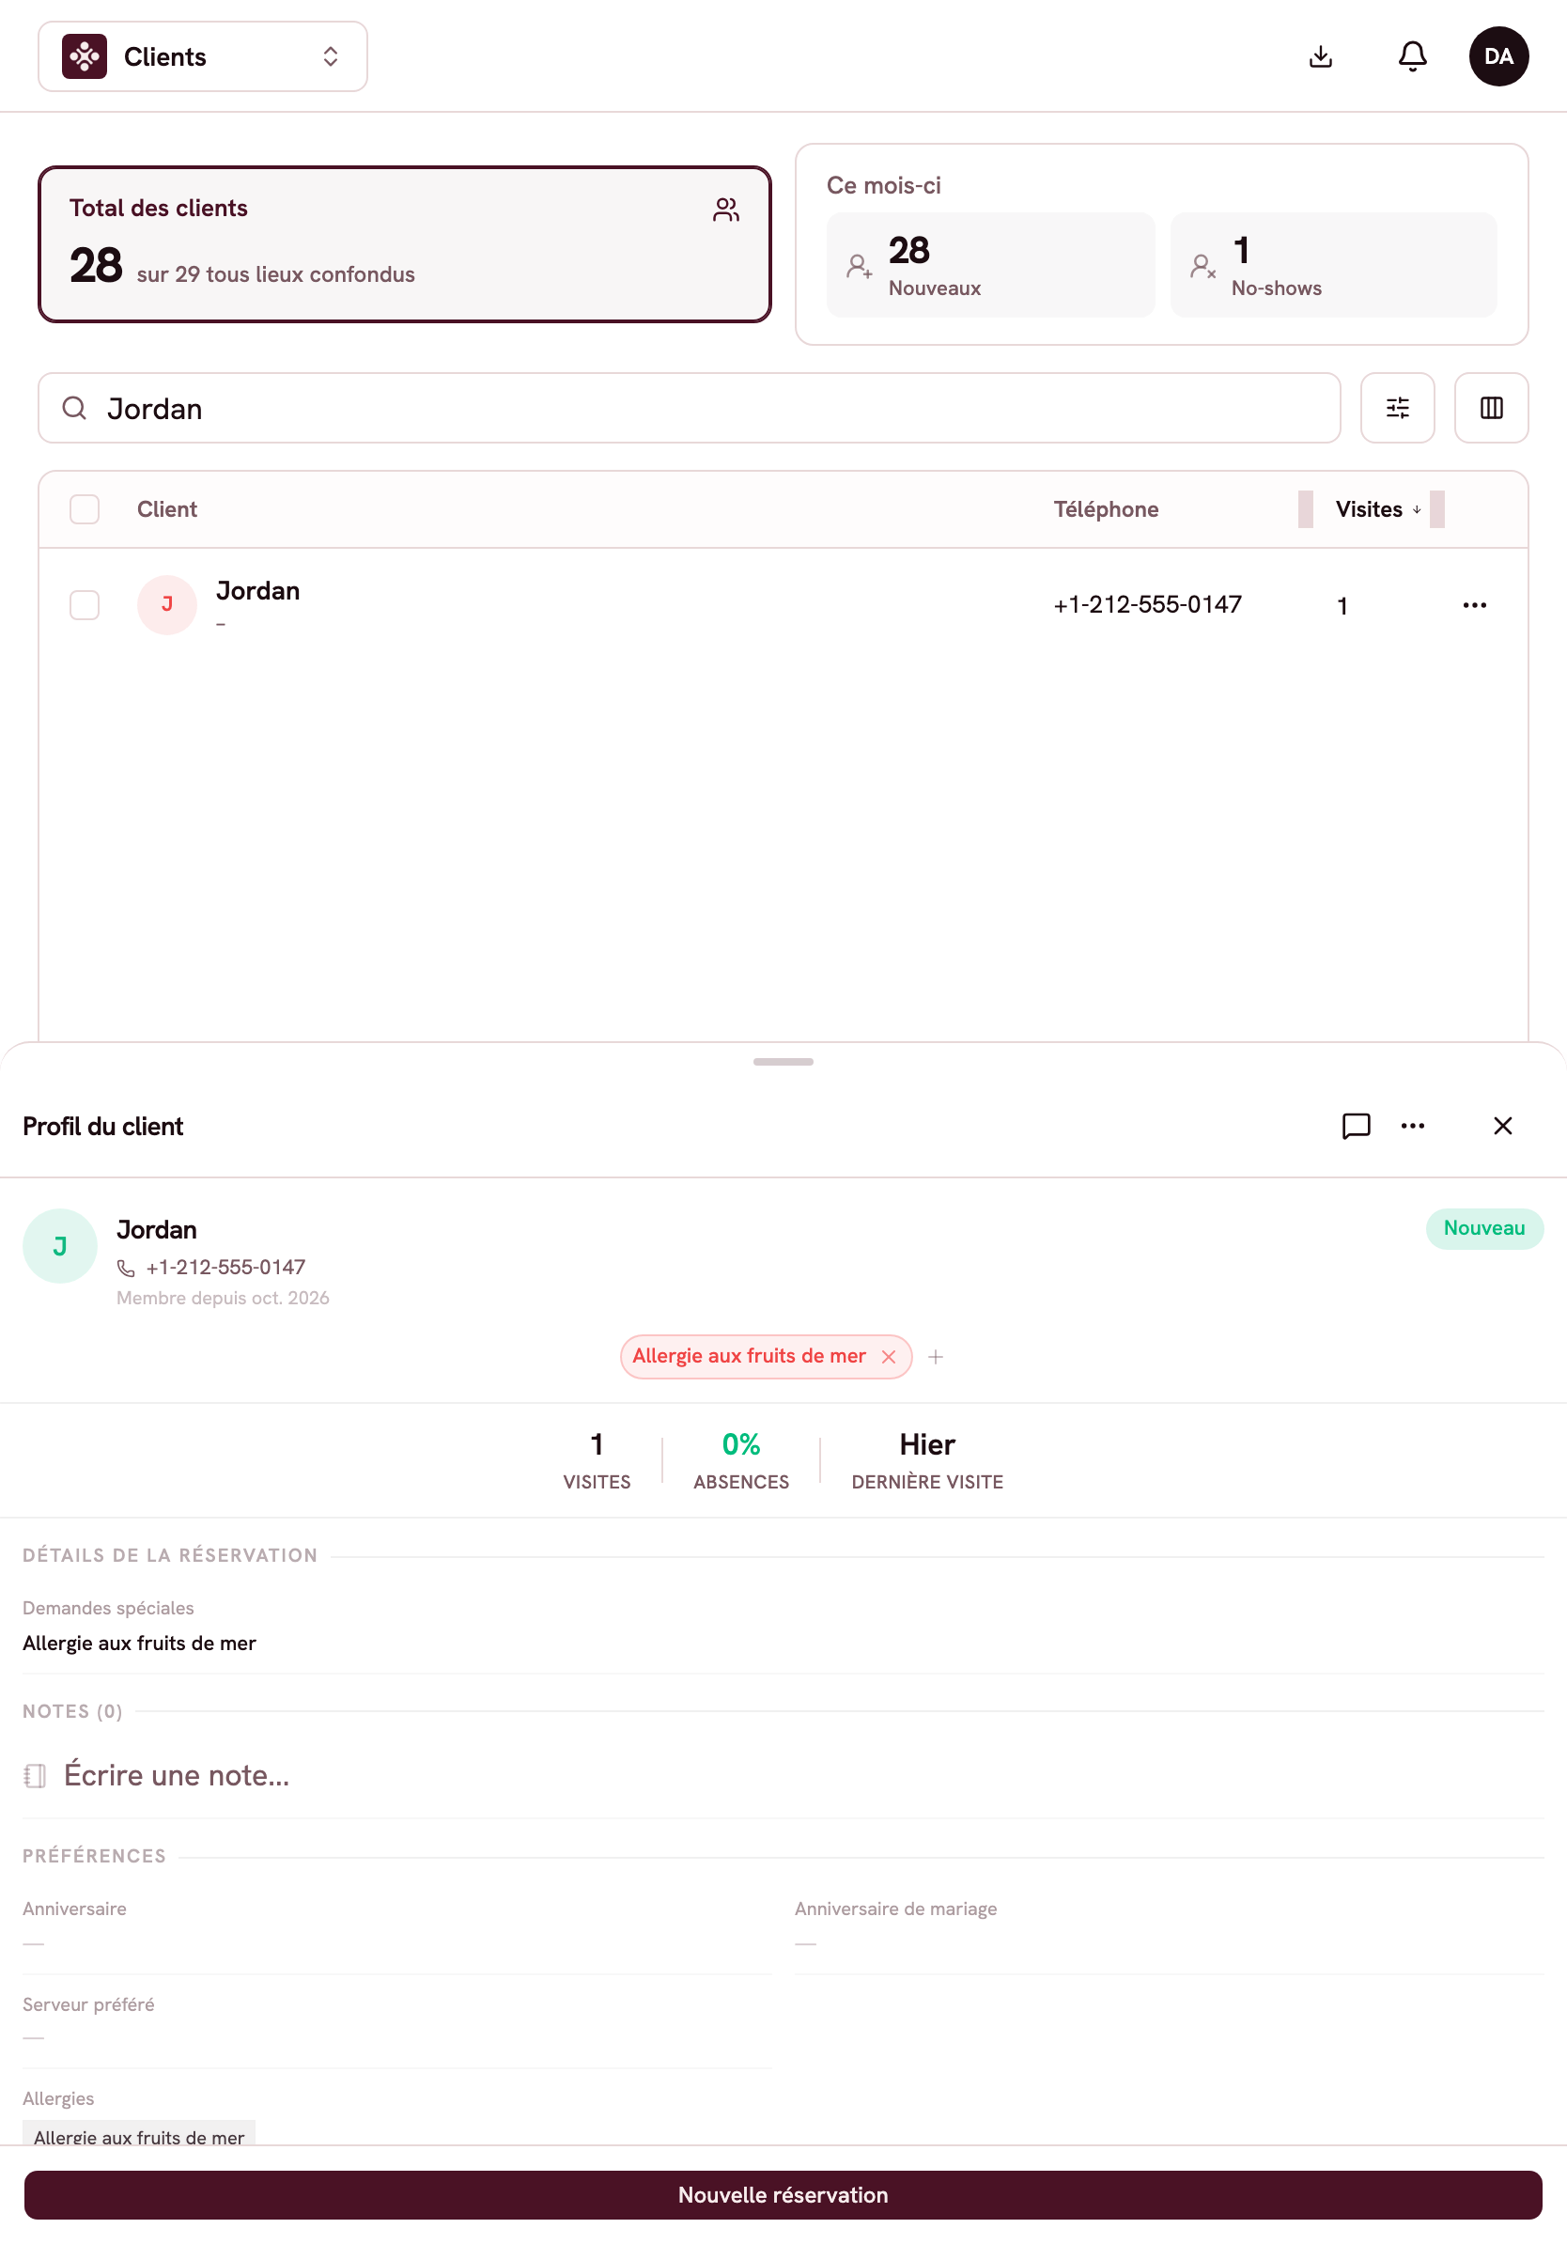Toggle the select-all checkbox in table header
This screenshot has height=2244, width=1567.
pyautogui.click(x=85, y=509)
